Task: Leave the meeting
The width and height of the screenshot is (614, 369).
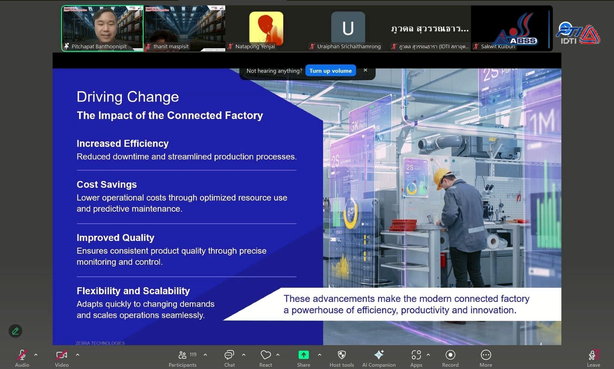Action: click(593, 358)
